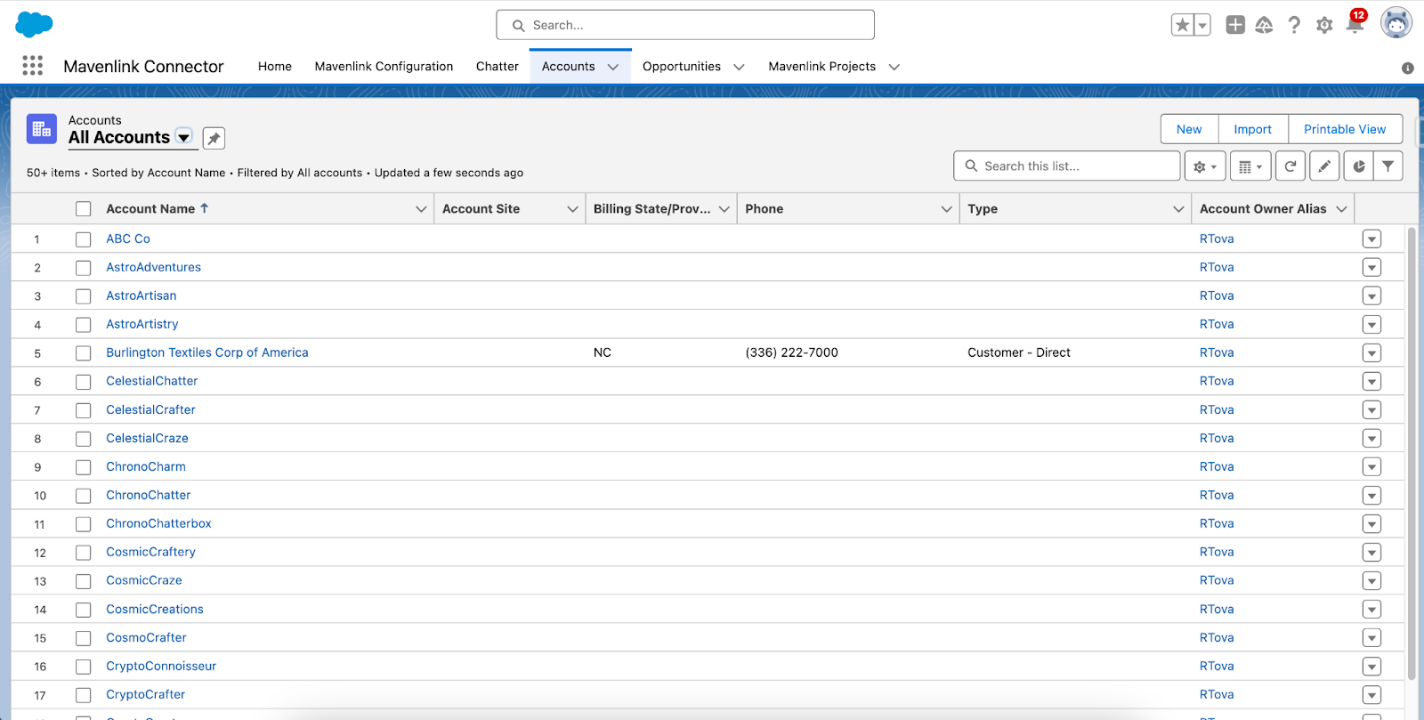Check the Burlington Textiles row checkbox

click(x=84, y=353)
